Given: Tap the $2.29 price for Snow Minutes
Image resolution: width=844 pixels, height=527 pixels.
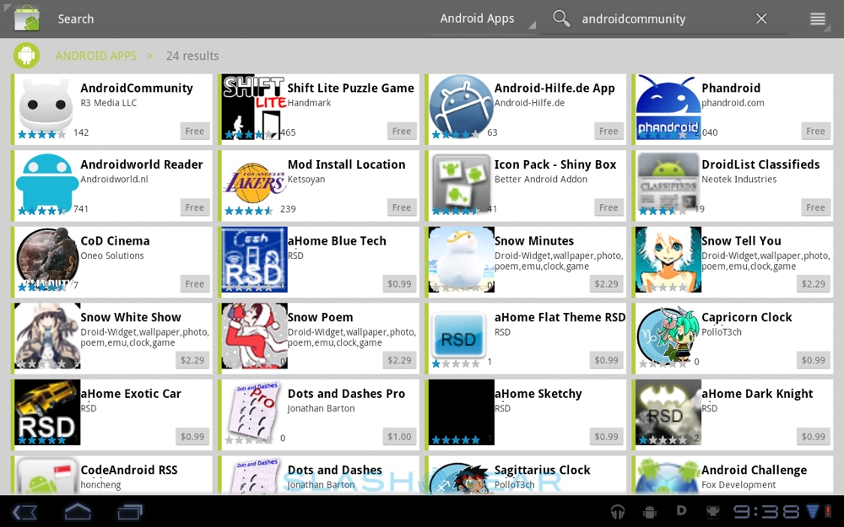Looking at the screenshot, I should pyautogui.click(x=606, y=284).
